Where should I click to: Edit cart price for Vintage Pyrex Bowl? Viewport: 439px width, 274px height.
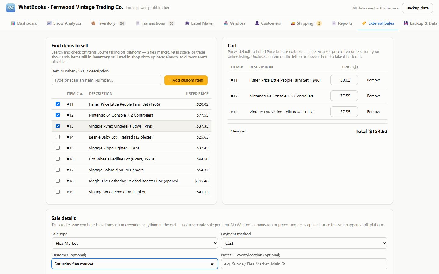pyautogui.click(x=344, y=112)
